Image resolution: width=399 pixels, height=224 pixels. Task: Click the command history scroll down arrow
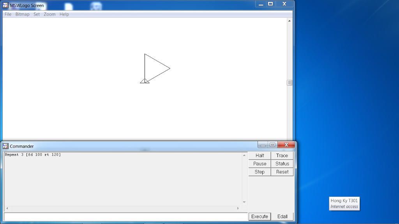click(244, 202)
